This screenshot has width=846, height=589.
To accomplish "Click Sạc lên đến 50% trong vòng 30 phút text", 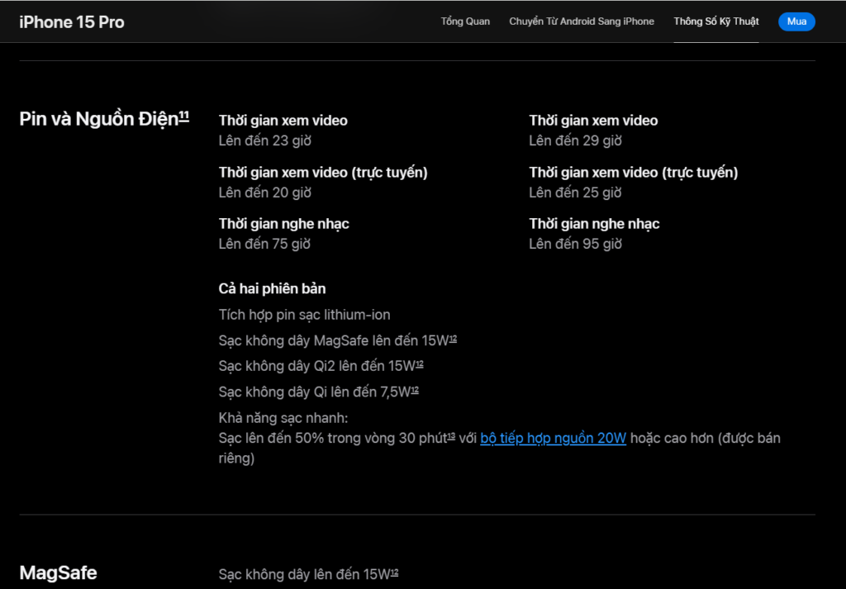I will coord(333,438).
